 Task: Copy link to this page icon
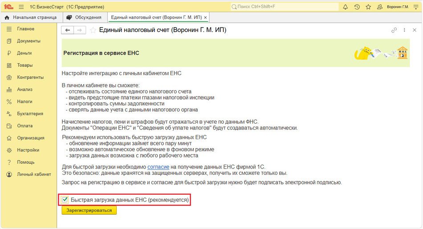click(x=394, y=30)
